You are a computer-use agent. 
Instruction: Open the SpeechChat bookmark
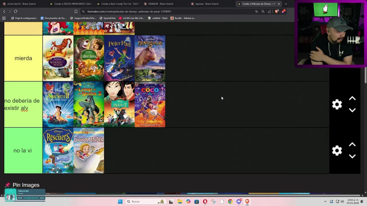tap(108, 18)
